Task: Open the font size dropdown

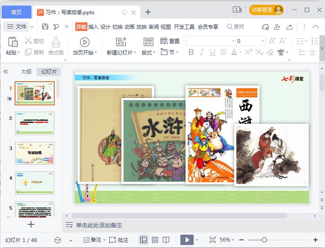Action: (x=263, y=41)
